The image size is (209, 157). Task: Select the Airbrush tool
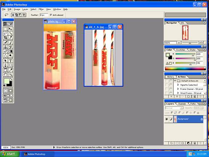click(x=5, y=43)
